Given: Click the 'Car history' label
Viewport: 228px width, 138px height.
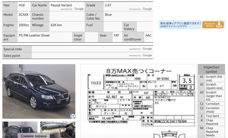Looking at the screenshot, I should (x=129, y=27).
